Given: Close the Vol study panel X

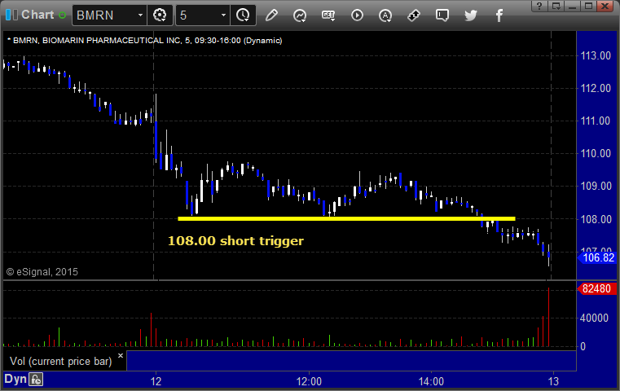Looking at the screenshot, I should (121, 355).
